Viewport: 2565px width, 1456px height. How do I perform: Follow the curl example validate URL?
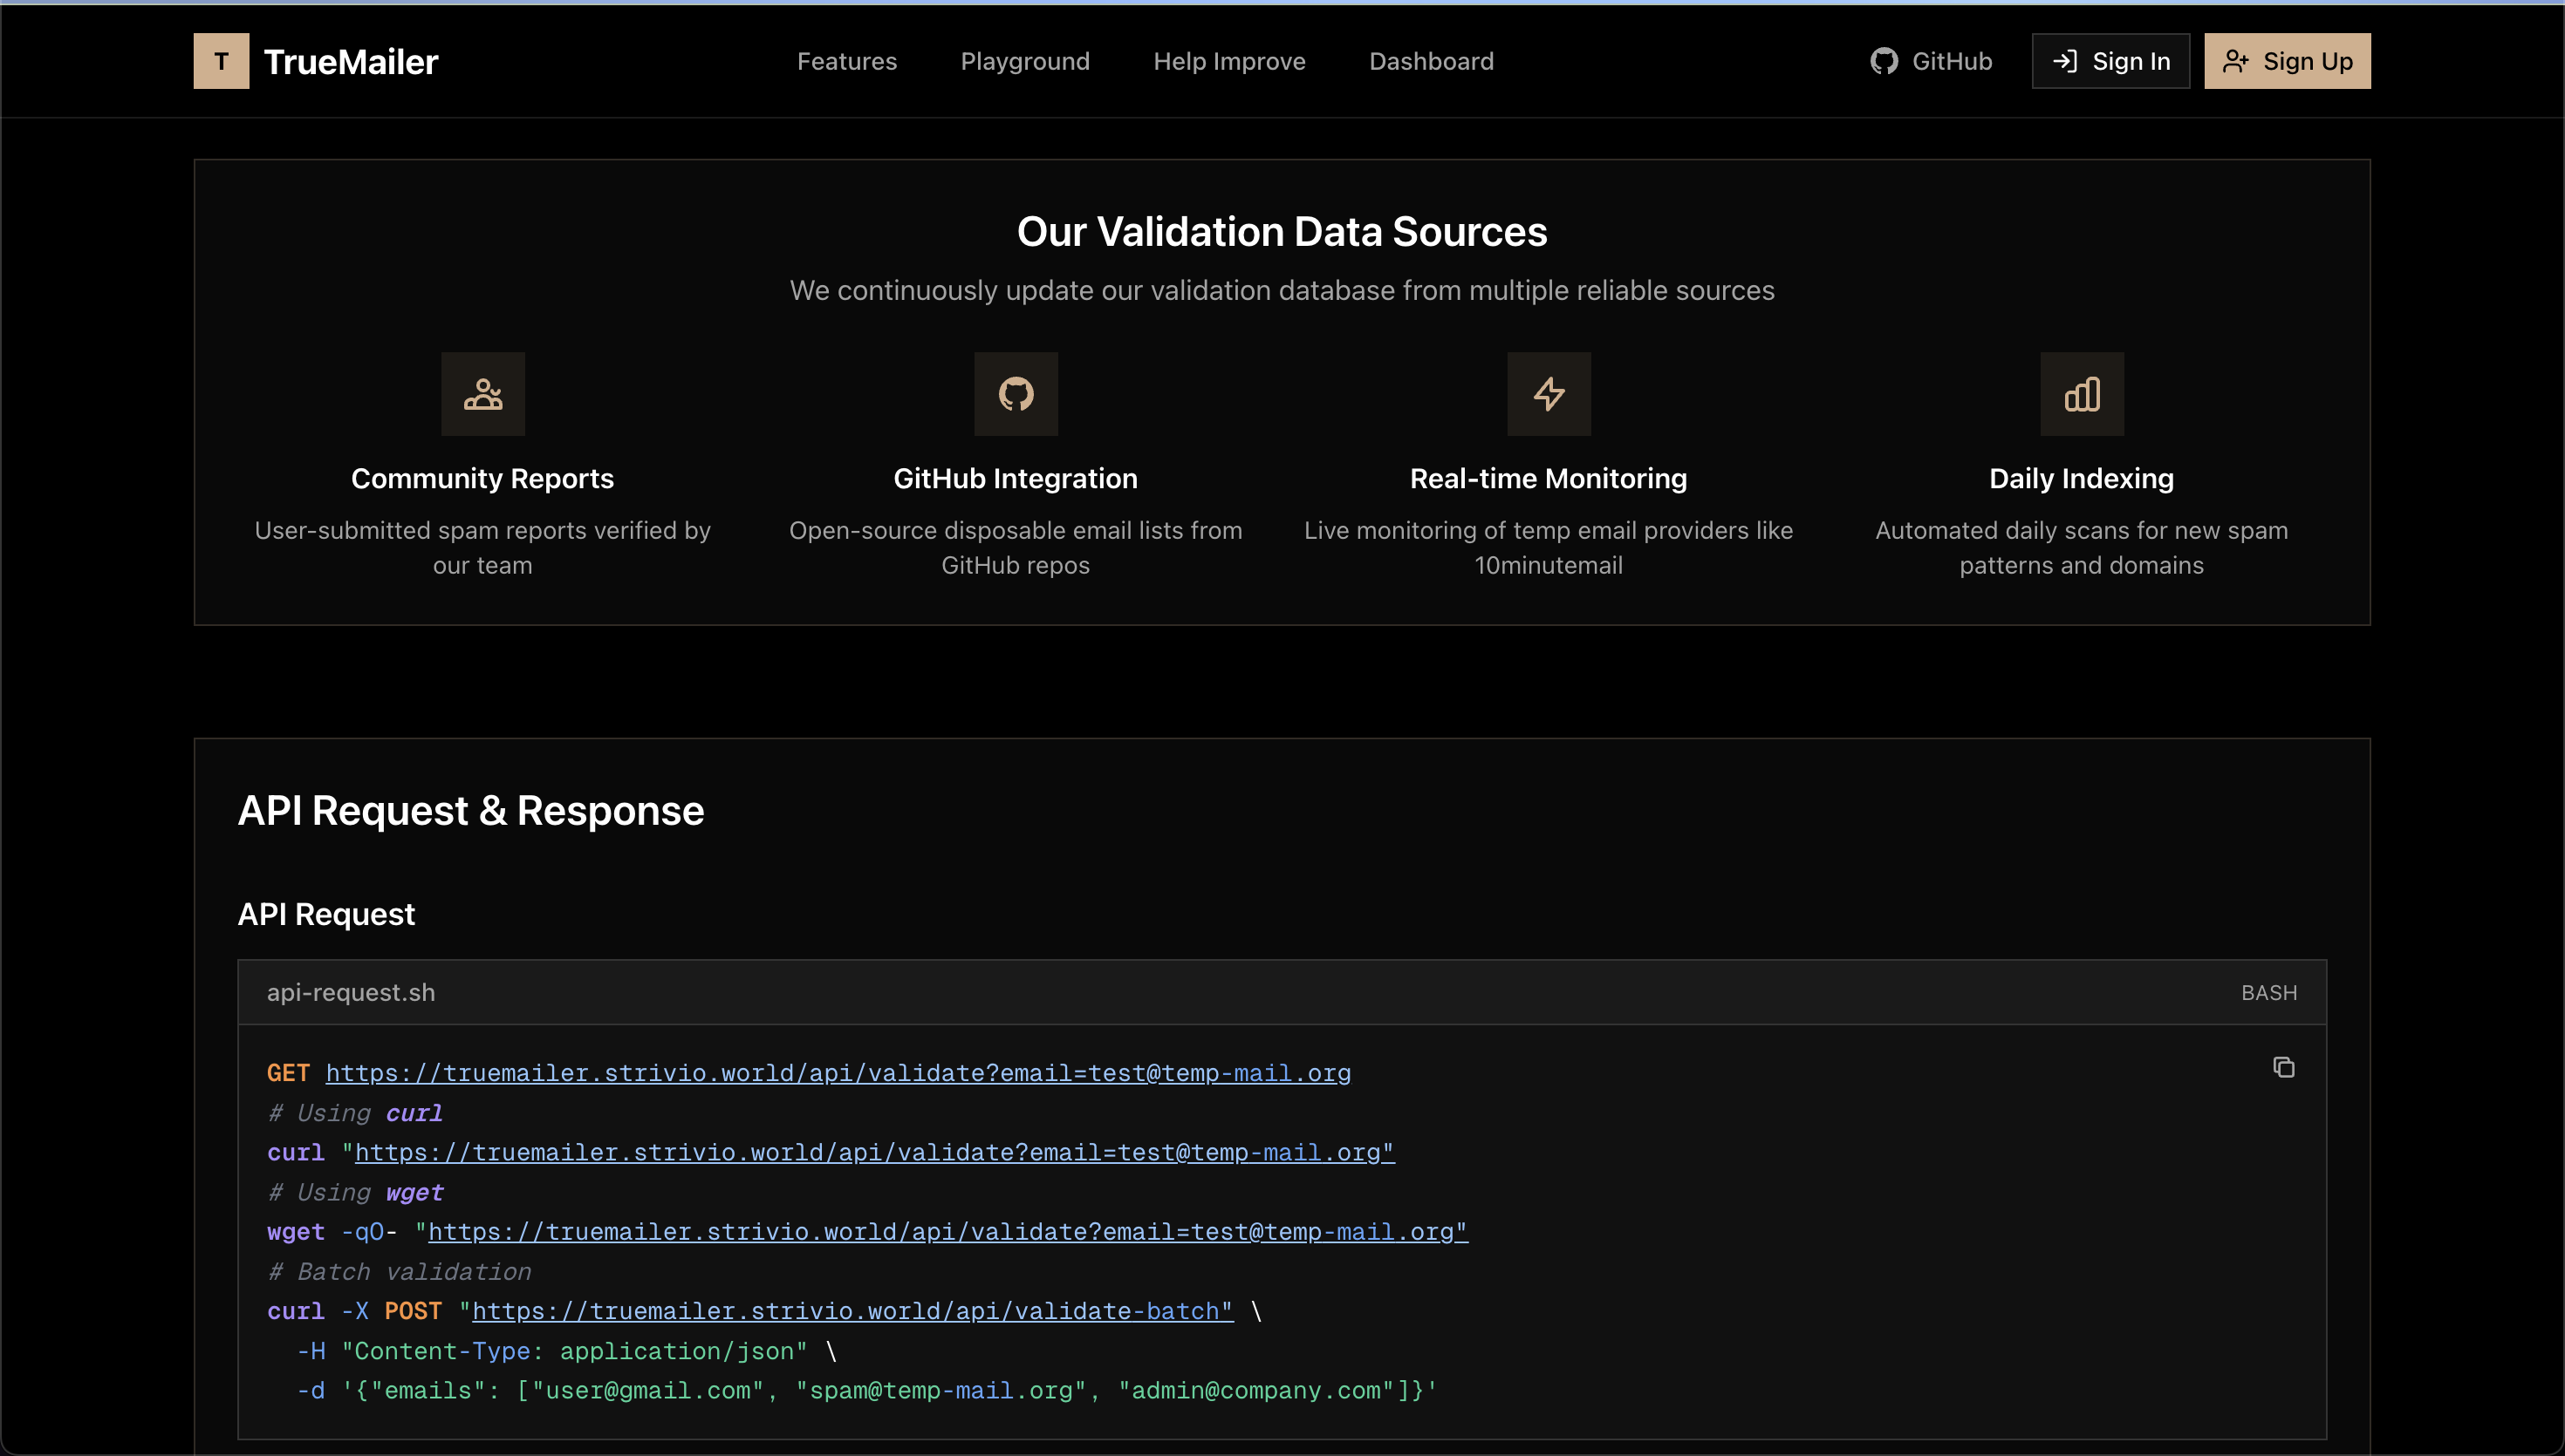[x=873, y=1152]
